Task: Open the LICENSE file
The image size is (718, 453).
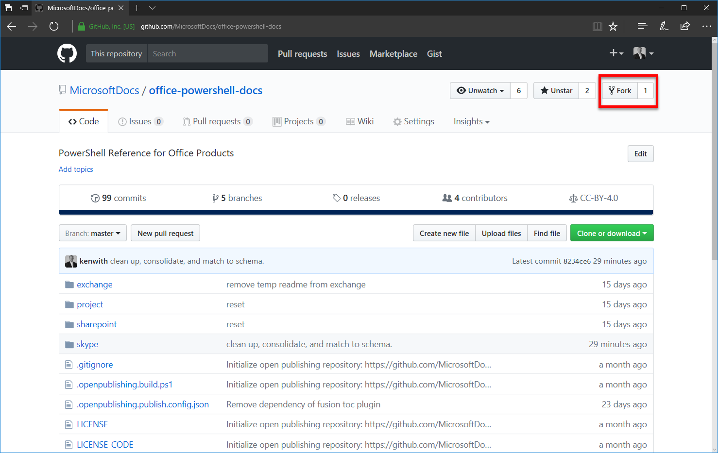Action: click(x=92, y=424)
